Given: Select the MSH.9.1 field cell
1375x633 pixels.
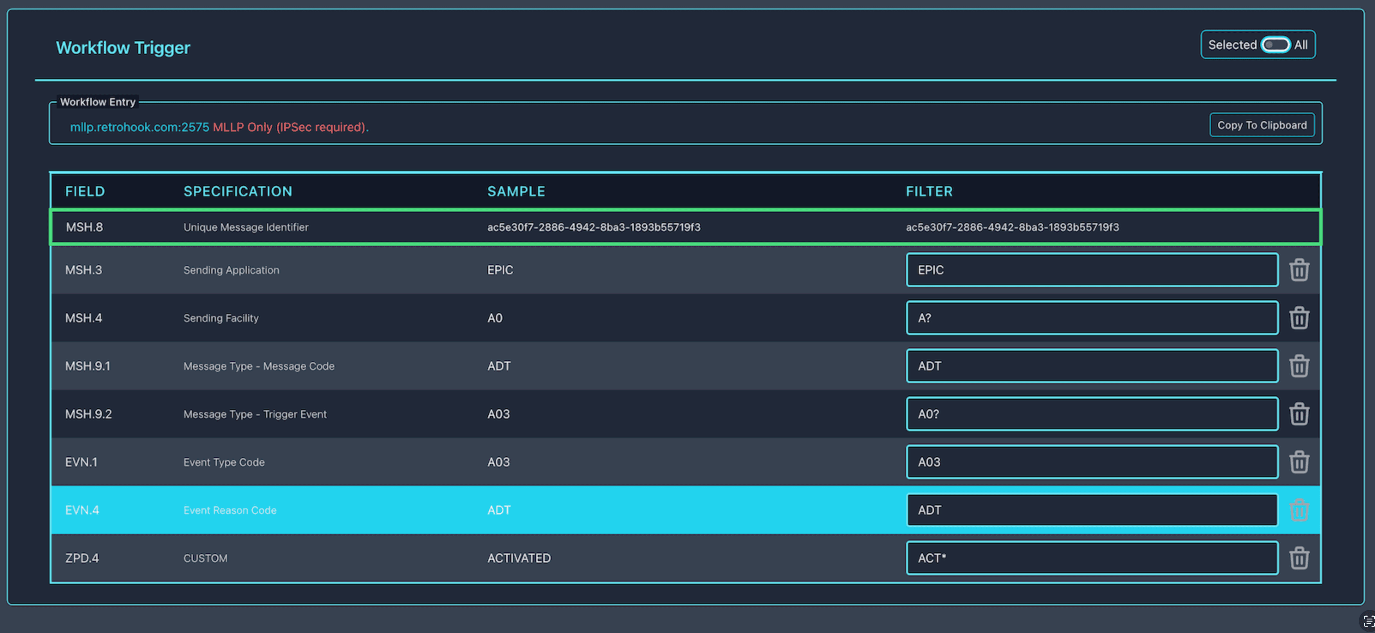Looking at the screenshot, I should 87,366.
